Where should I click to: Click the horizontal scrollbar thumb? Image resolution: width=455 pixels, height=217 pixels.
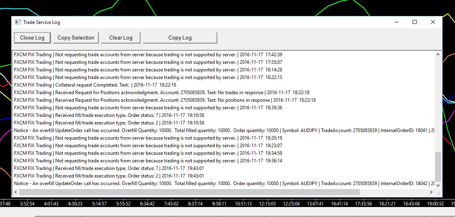[189, 192]
